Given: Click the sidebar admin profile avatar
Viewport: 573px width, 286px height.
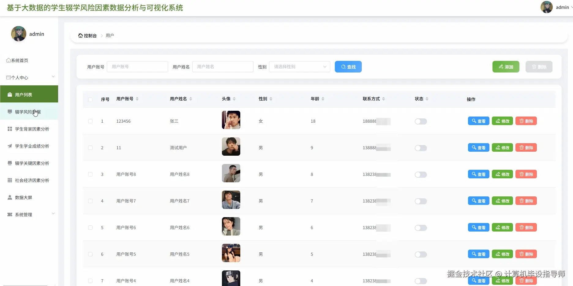Looking at the screenshot, I should click(x=19, y=34).
